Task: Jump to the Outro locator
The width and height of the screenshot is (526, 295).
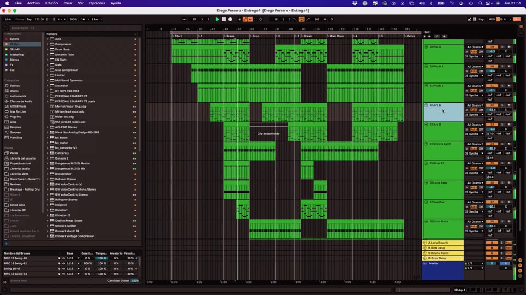Action: [410, 36]
